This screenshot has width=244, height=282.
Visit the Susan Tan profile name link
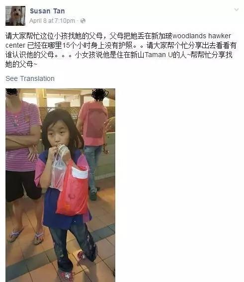tap(47, 11)
